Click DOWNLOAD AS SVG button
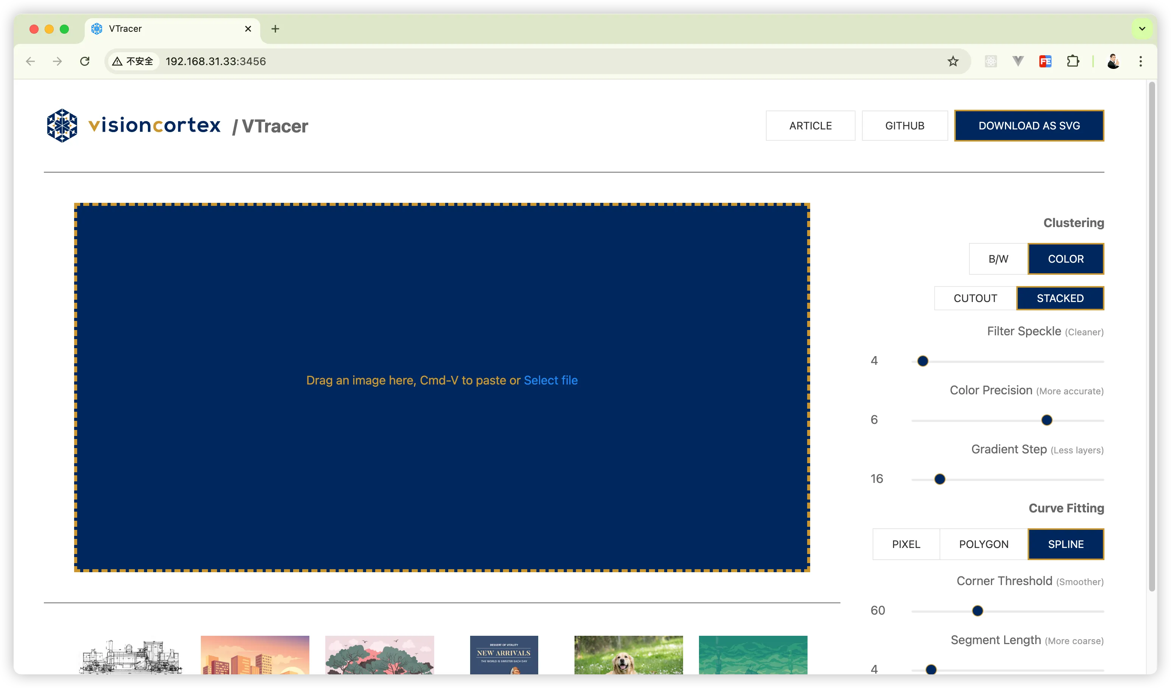This screenshot has width=1171, height=688. point(1029,126)
